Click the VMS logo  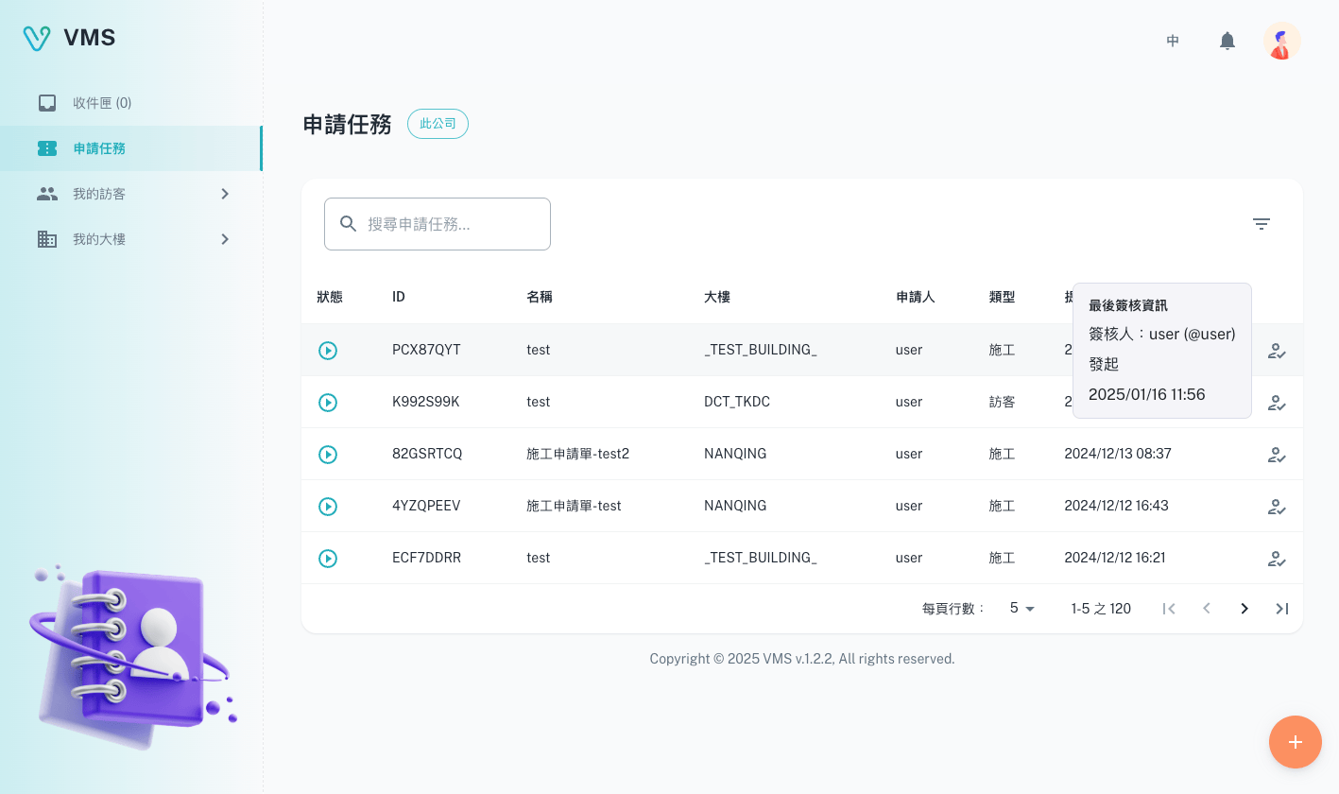[x=69, y=38]
